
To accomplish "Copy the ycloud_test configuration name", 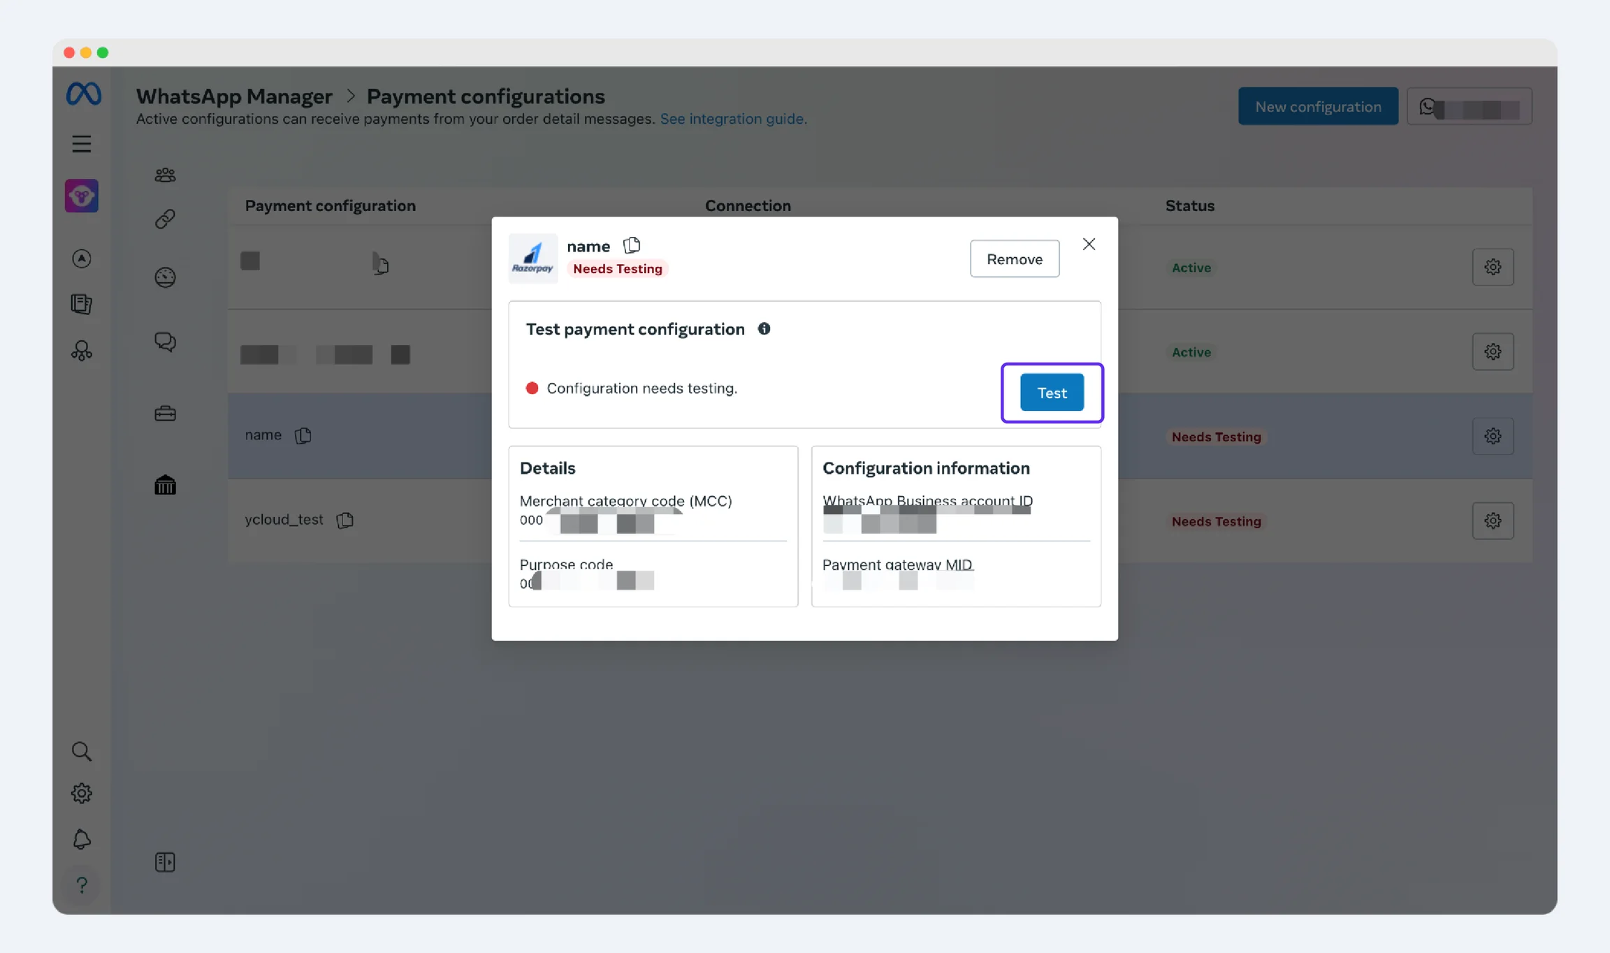I will [345, 520].
